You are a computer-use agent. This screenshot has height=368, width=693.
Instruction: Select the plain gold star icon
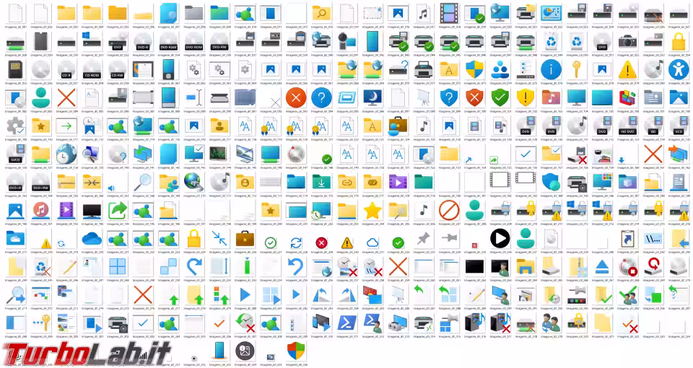pos(372,211)
